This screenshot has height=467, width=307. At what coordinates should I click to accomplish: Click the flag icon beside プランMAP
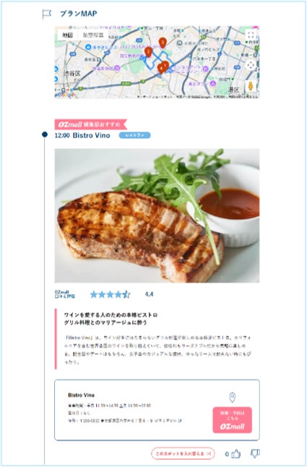pos(47,14)
